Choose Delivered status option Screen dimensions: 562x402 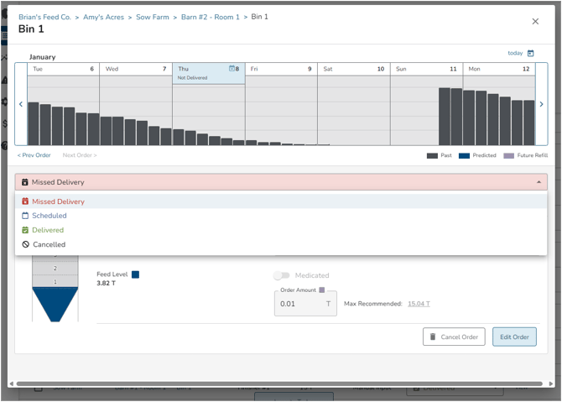click(x=48, y=230)
